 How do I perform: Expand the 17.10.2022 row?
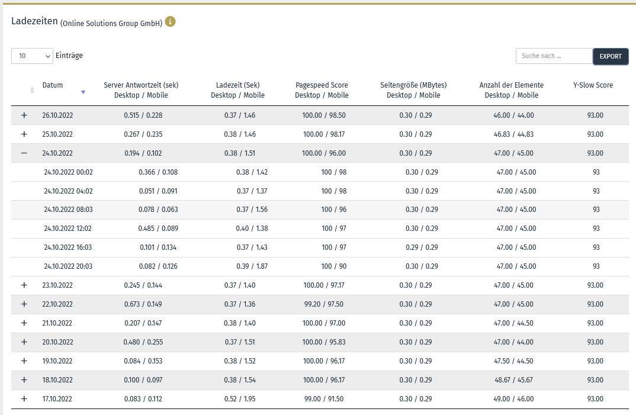click(24, 399)
